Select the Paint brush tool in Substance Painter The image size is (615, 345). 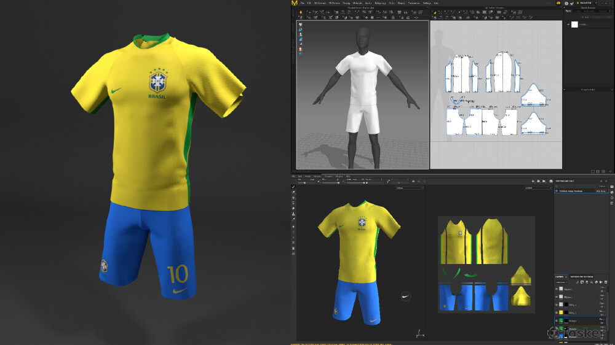point(293,187)
